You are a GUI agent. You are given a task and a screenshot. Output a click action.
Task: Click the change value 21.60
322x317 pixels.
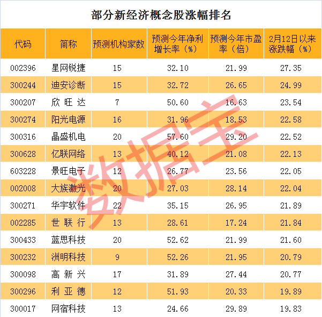291,240
